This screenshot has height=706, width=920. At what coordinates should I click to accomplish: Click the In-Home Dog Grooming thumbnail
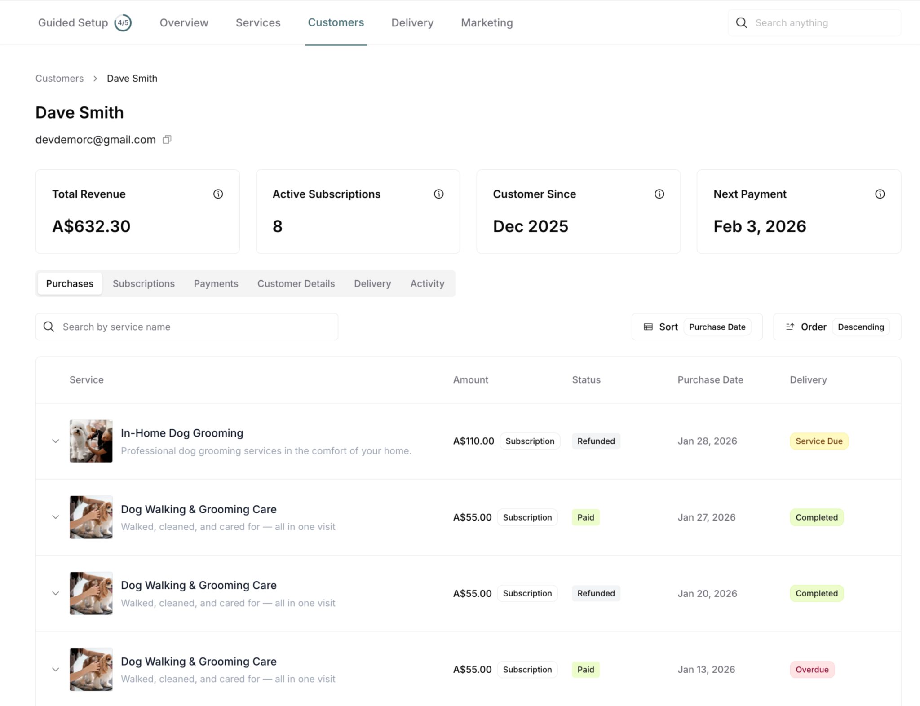[x=91, y=441]
